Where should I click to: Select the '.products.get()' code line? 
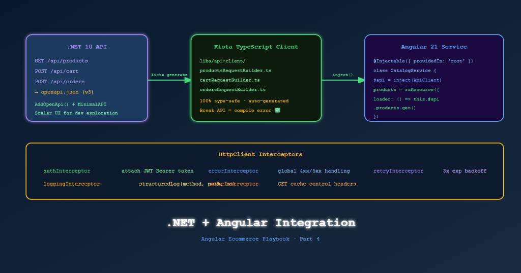pos(395,108)
